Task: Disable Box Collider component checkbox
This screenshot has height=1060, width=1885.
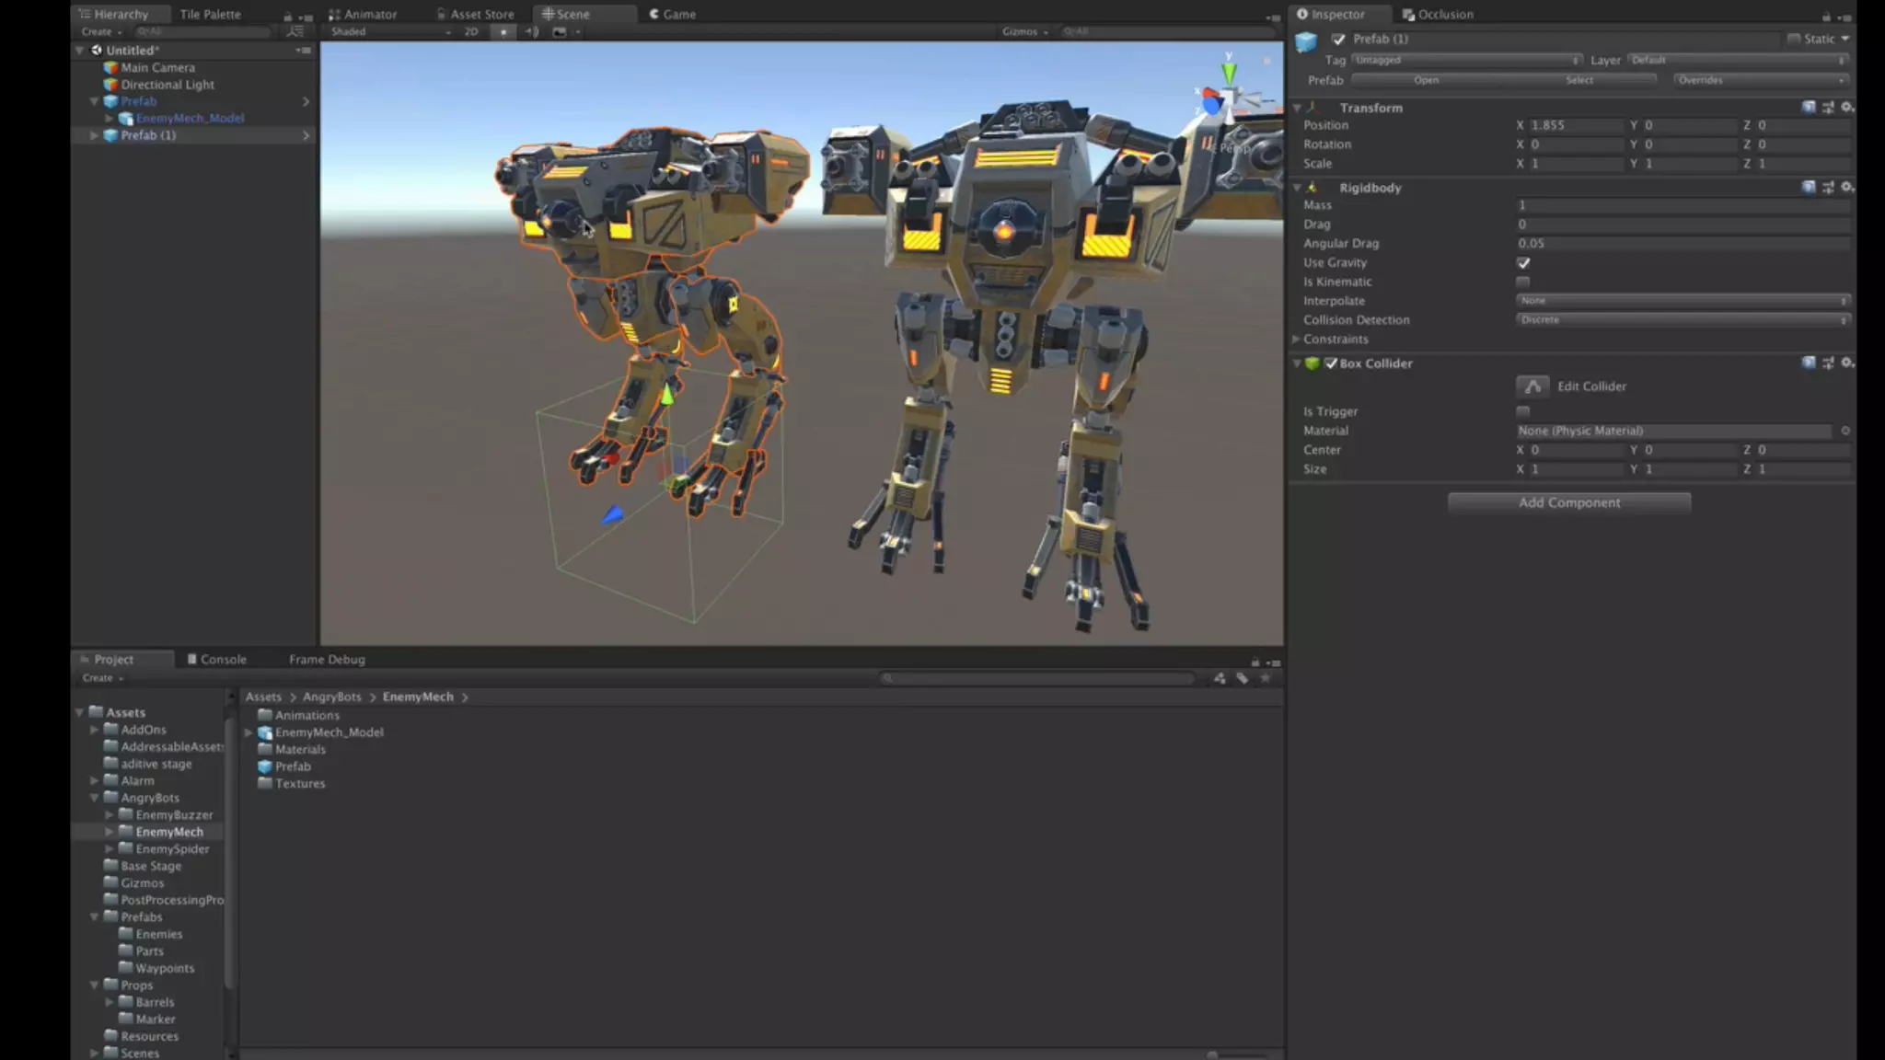Action: pyautogui.click(x=1331, y=363)
